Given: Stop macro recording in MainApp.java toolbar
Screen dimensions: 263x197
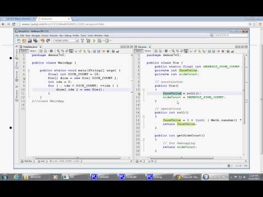Looking at the screenshot, I should [x=108, y=51].
